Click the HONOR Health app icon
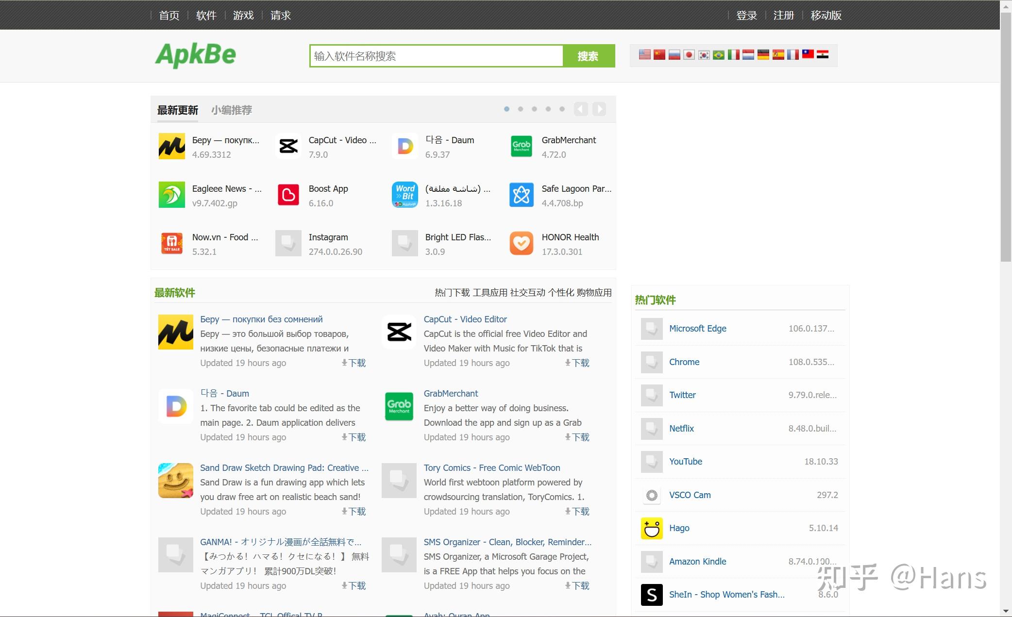The height and width of the screenshot is (617, 1012). tap(521, 243)
